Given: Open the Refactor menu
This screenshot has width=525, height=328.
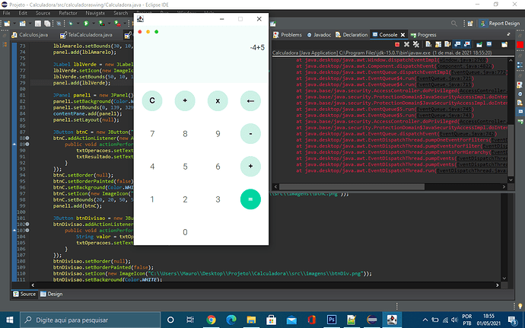Looking at the screenshot, I should pos(68,13).
